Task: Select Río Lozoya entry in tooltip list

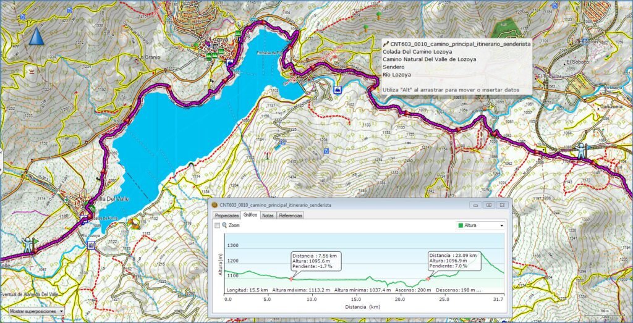Action: (x=397, y=74)
